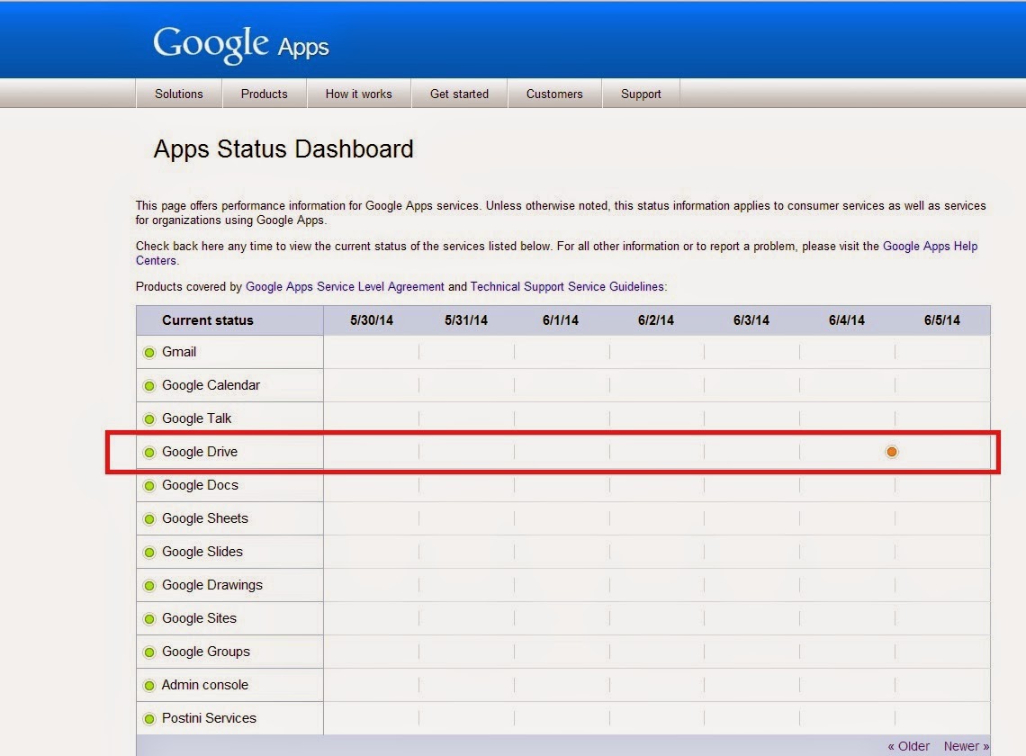Open the Customers menu
Viewport: 1026px width, 756px height.
554,94
